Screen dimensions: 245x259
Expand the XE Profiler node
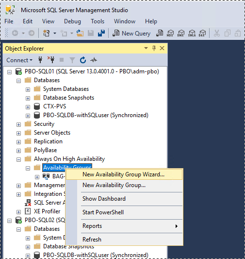[18, 212]
